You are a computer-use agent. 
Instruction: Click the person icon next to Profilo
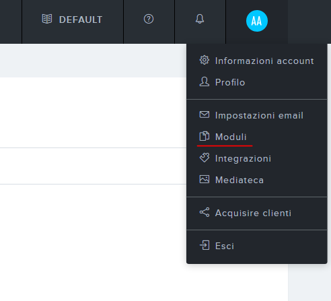205,81
